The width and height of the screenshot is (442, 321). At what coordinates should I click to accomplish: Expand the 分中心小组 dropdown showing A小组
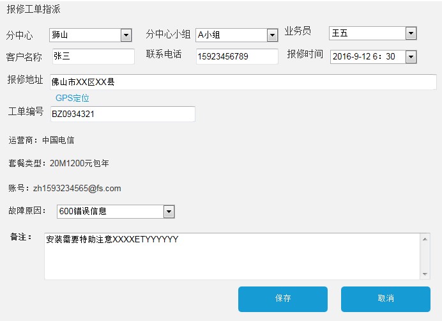[237, 35]
